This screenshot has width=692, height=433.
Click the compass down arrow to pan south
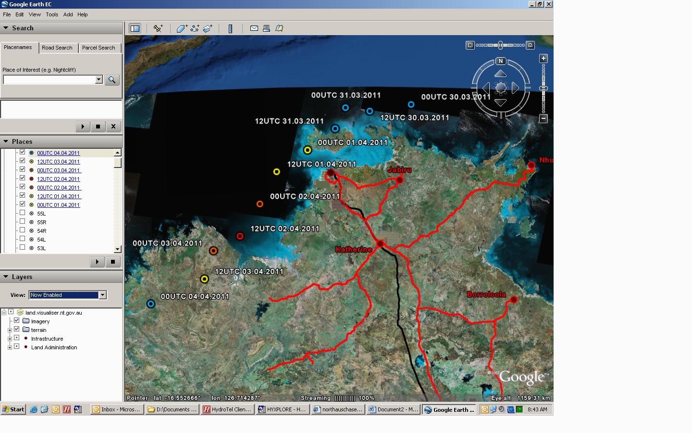pos(501,102)
